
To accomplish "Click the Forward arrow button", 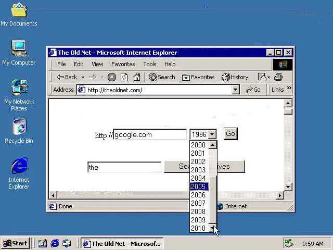I will (93, 78).
